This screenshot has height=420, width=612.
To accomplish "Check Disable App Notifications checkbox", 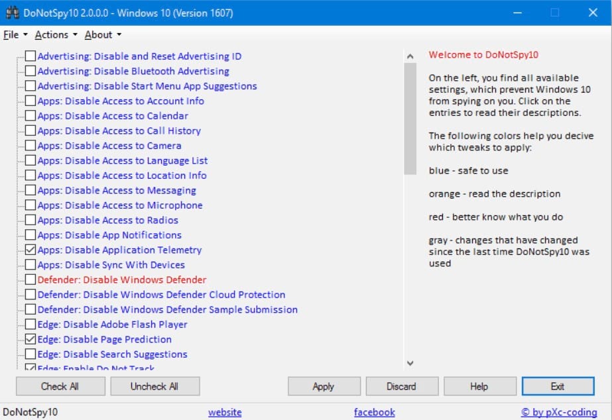I will point(31,235).
